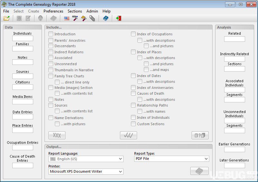Click the Earlier Generations field
Viewport: 258px width, 182px height.
(234, 149)
